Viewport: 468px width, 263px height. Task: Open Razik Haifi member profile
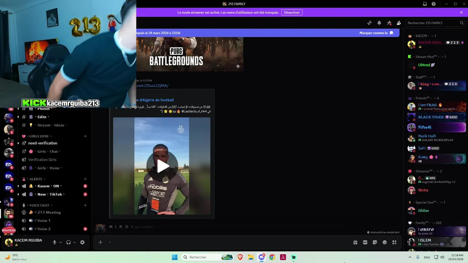pyautogui.click(x=437, y=138)
